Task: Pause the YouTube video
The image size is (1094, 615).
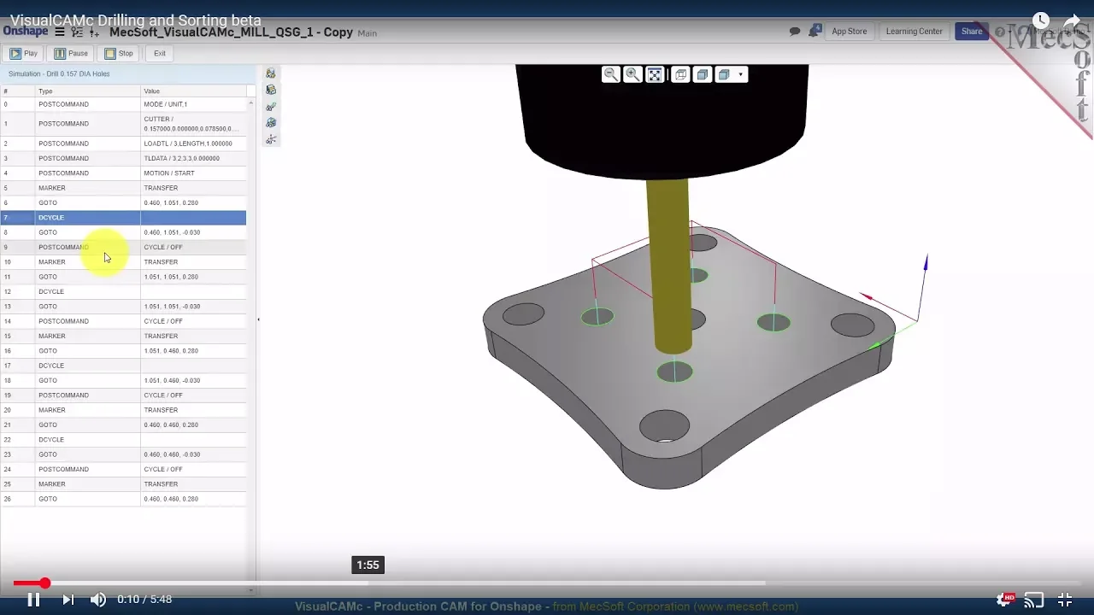Action: [33, 600]
